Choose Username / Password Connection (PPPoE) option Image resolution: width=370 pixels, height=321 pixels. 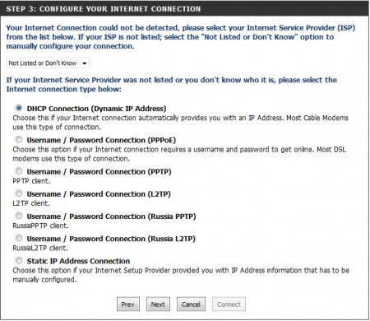19,139
